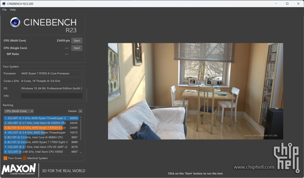304x178 pixels.
Task: Click the Processor name field
Action: [x=51, y=73]
